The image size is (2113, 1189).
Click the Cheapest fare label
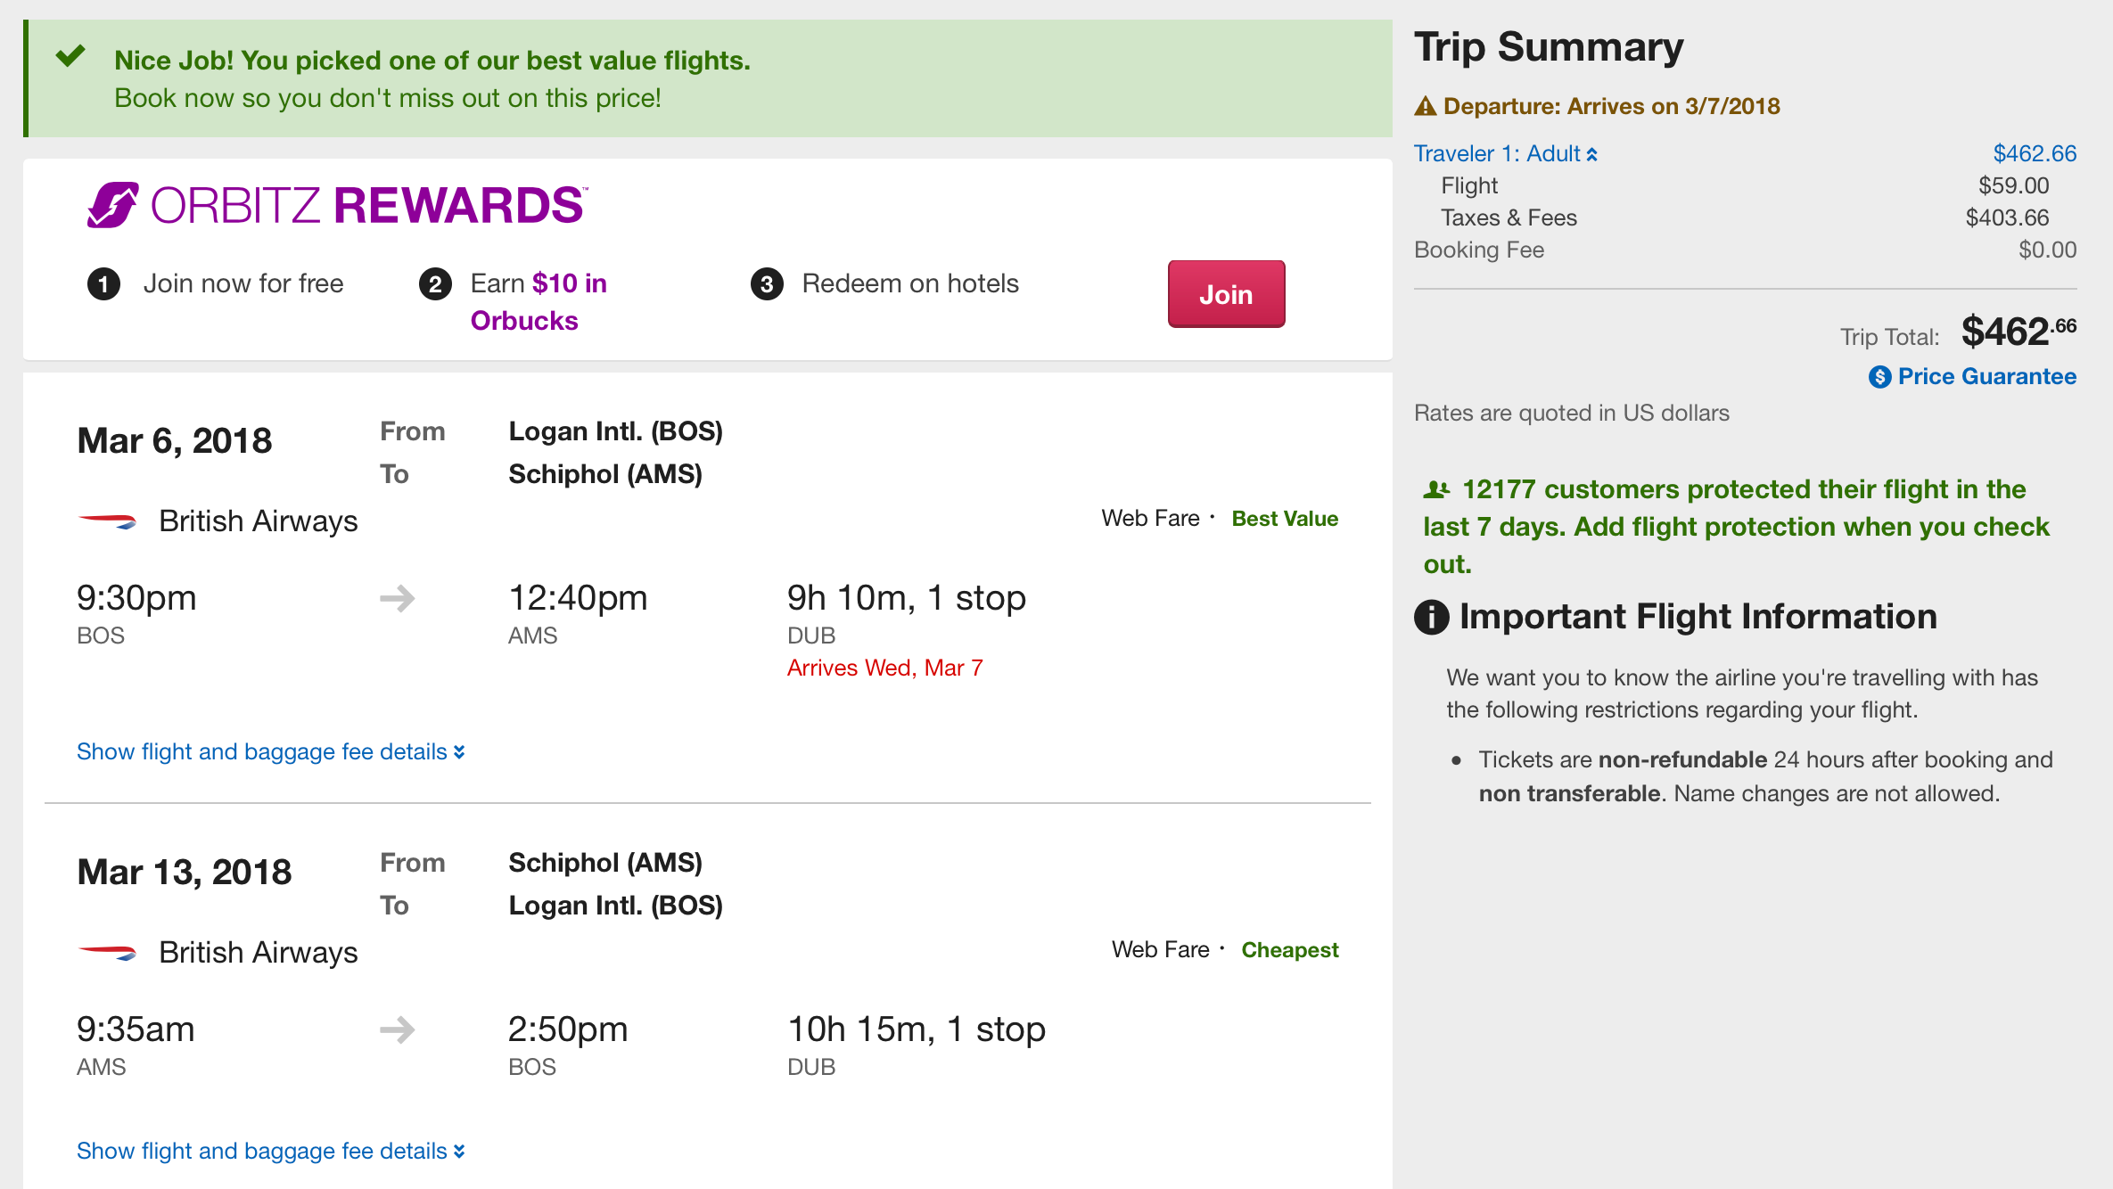pyautogui.click(x=1289, y=950)
